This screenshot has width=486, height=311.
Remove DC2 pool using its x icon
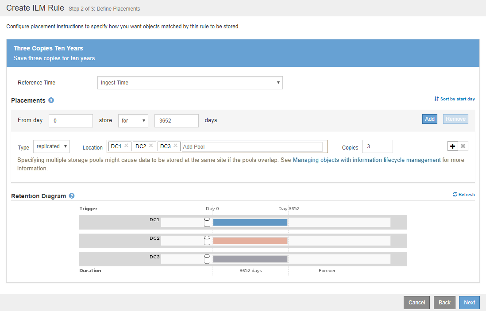coord(151,146)
